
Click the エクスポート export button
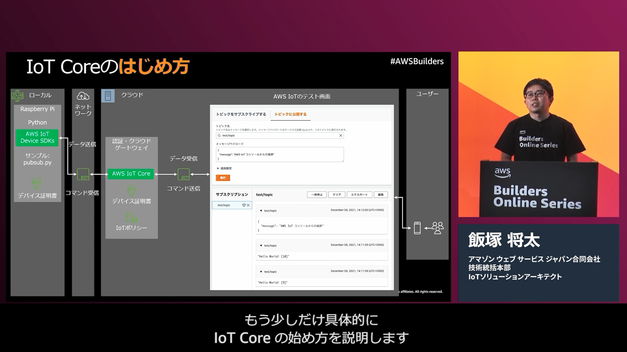coord(359,195)
